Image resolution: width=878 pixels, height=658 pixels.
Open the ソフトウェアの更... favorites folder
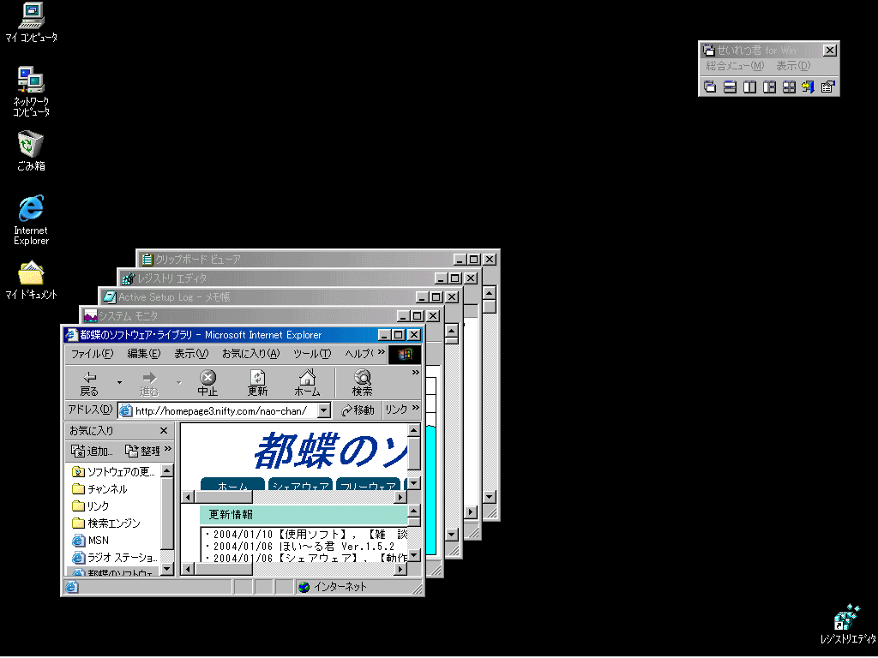pyautogui.click(x=114, y=472)
